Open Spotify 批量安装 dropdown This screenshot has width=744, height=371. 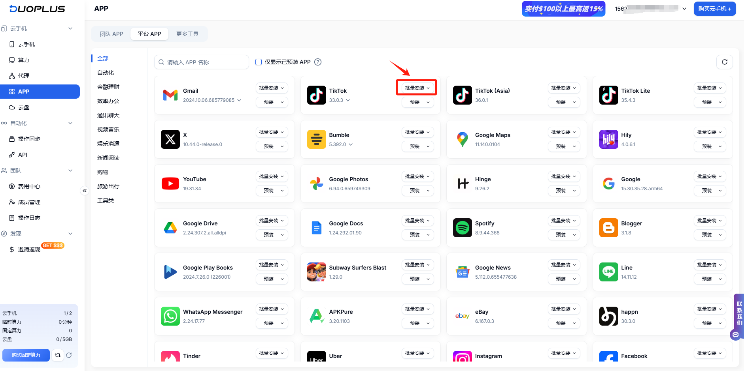point(564,221)
